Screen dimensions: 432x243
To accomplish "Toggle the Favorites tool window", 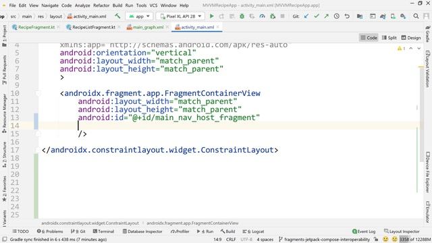I will pyautogui.click(x=5, y=189).
